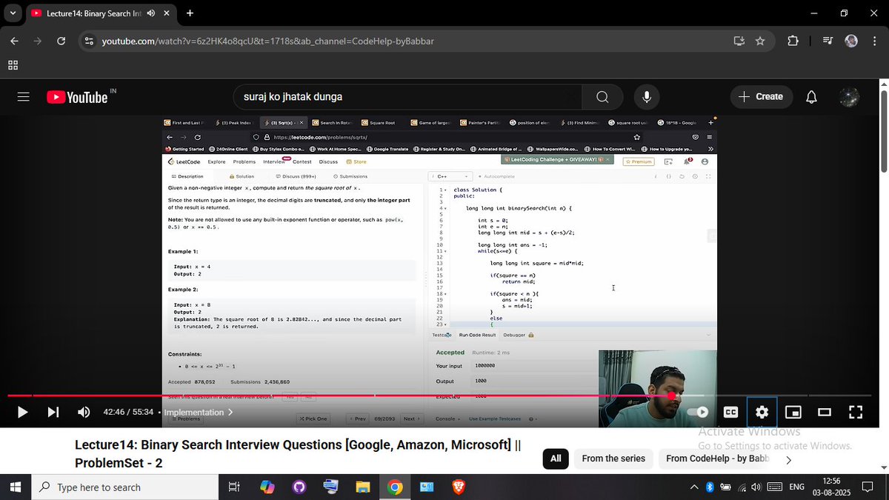Click the 42:46 / 55:34 time display

coord(128,412)
